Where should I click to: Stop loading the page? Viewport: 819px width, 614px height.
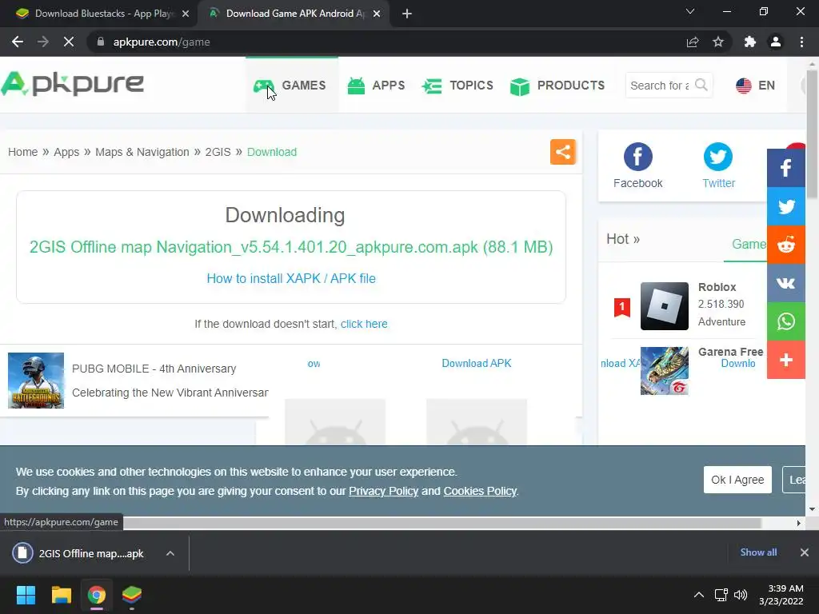pos(69,42)
